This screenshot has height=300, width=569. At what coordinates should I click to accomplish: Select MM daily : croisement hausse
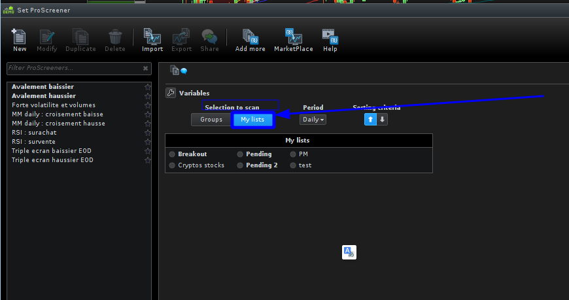(58, 124)
